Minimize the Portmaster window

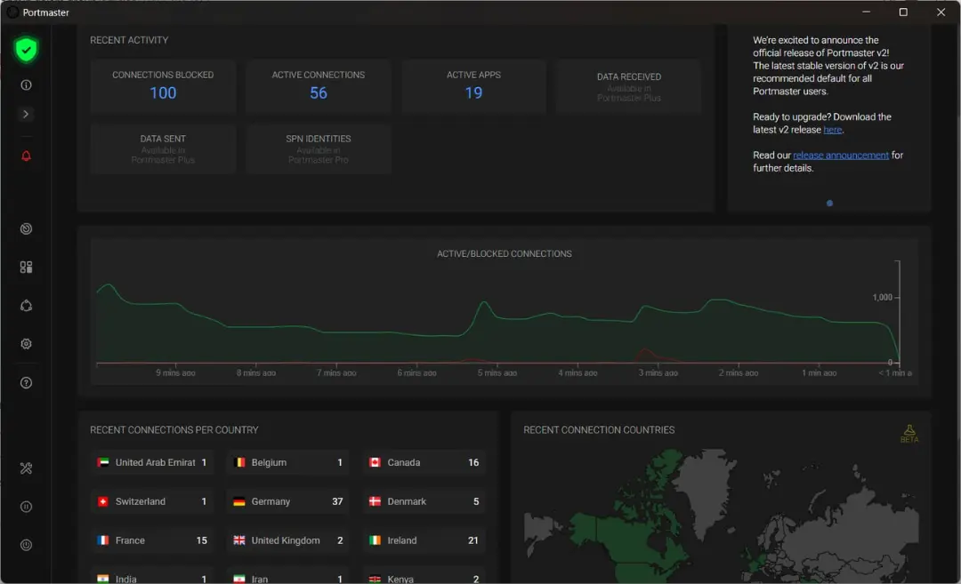[866, 12]
